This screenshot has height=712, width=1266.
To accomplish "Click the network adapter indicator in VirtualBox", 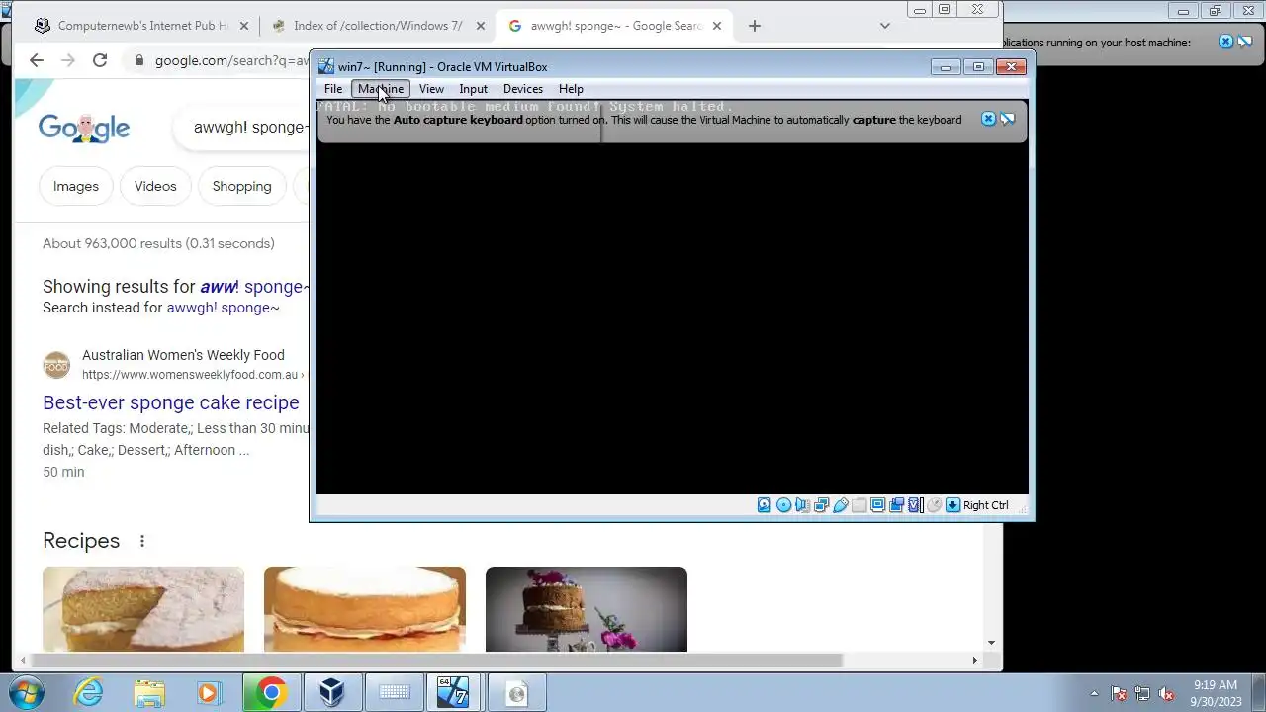I will coord(821,505).
